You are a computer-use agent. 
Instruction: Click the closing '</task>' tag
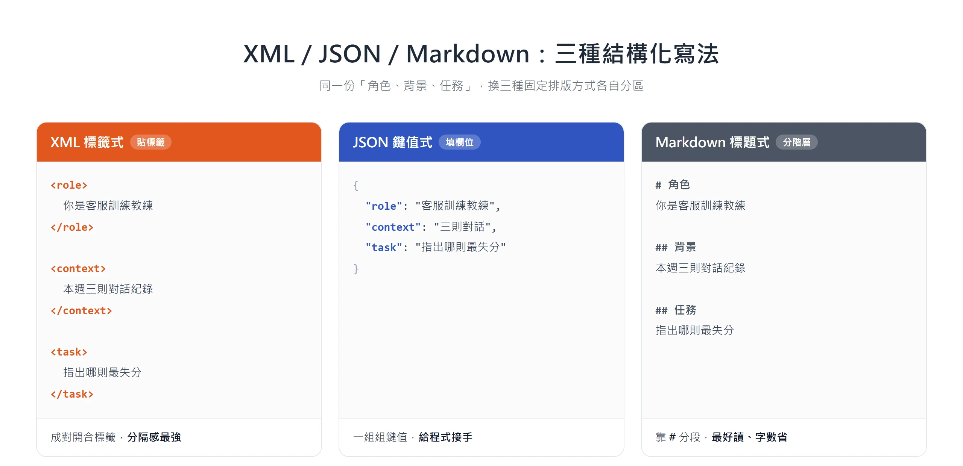coord(72,394)
